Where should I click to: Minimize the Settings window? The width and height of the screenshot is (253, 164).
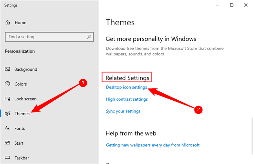point(218,5)
